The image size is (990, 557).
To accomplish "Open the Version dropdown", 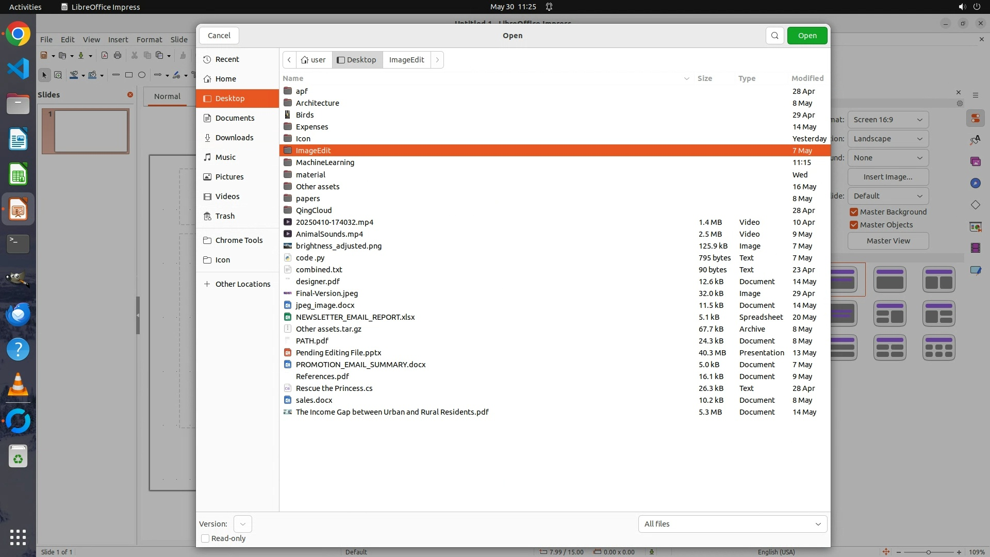I will pos(242,524).
